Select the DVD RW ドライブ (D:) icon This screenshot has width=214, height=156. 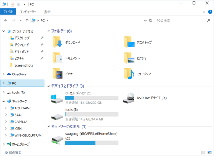(128, 98)
